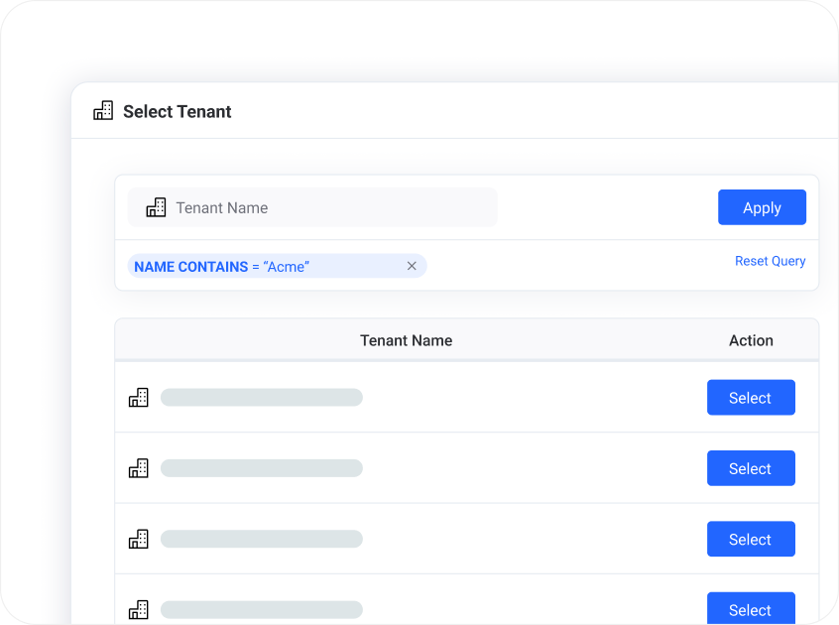
Task: Click the Tenant Name column header
Action: coord(407,340)
